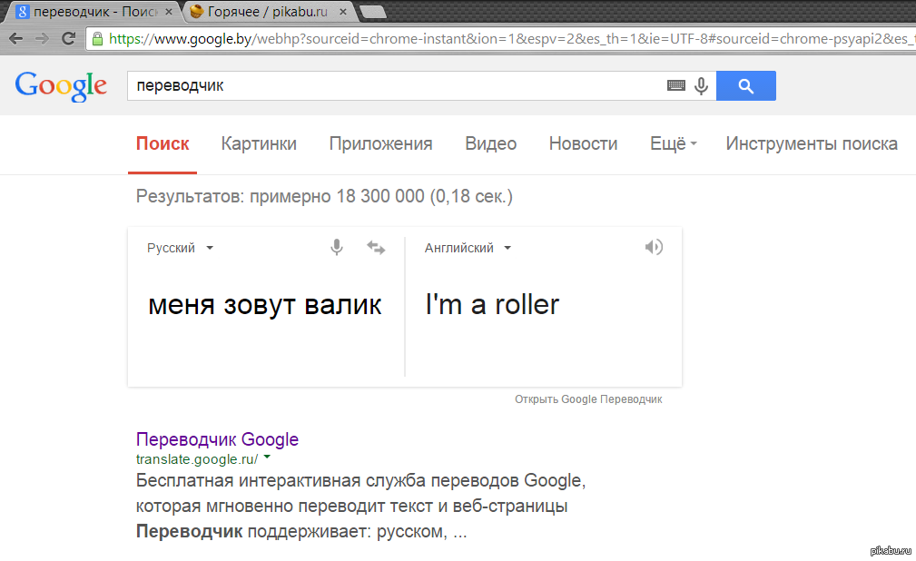This screenshot has height=561, width=916.
Task: Switch to the Видео tab
Action: click(x=491, y=143)
